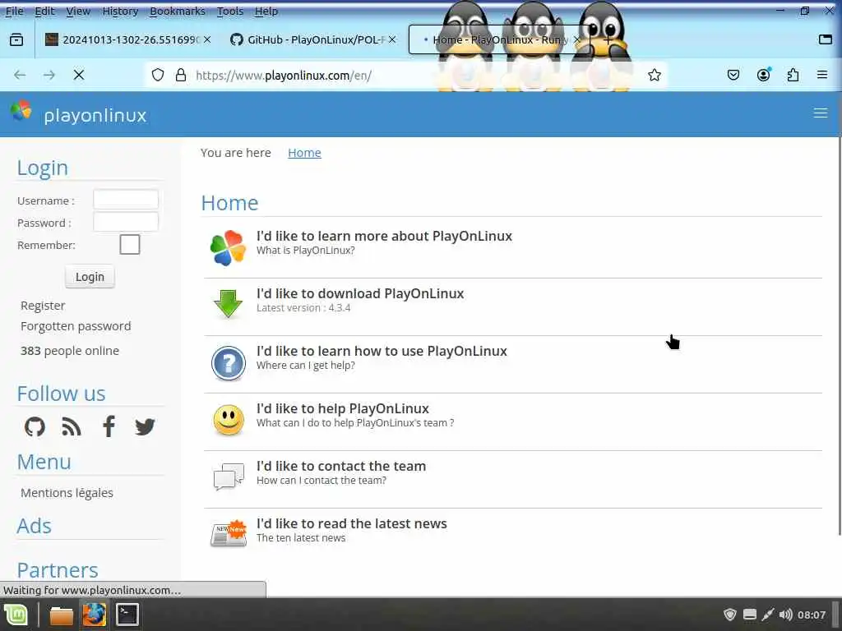Focus the Username input field
Image resolution: width=842 pixels, height=631 pixels.
pyautogui.click(x=126, y=200)
